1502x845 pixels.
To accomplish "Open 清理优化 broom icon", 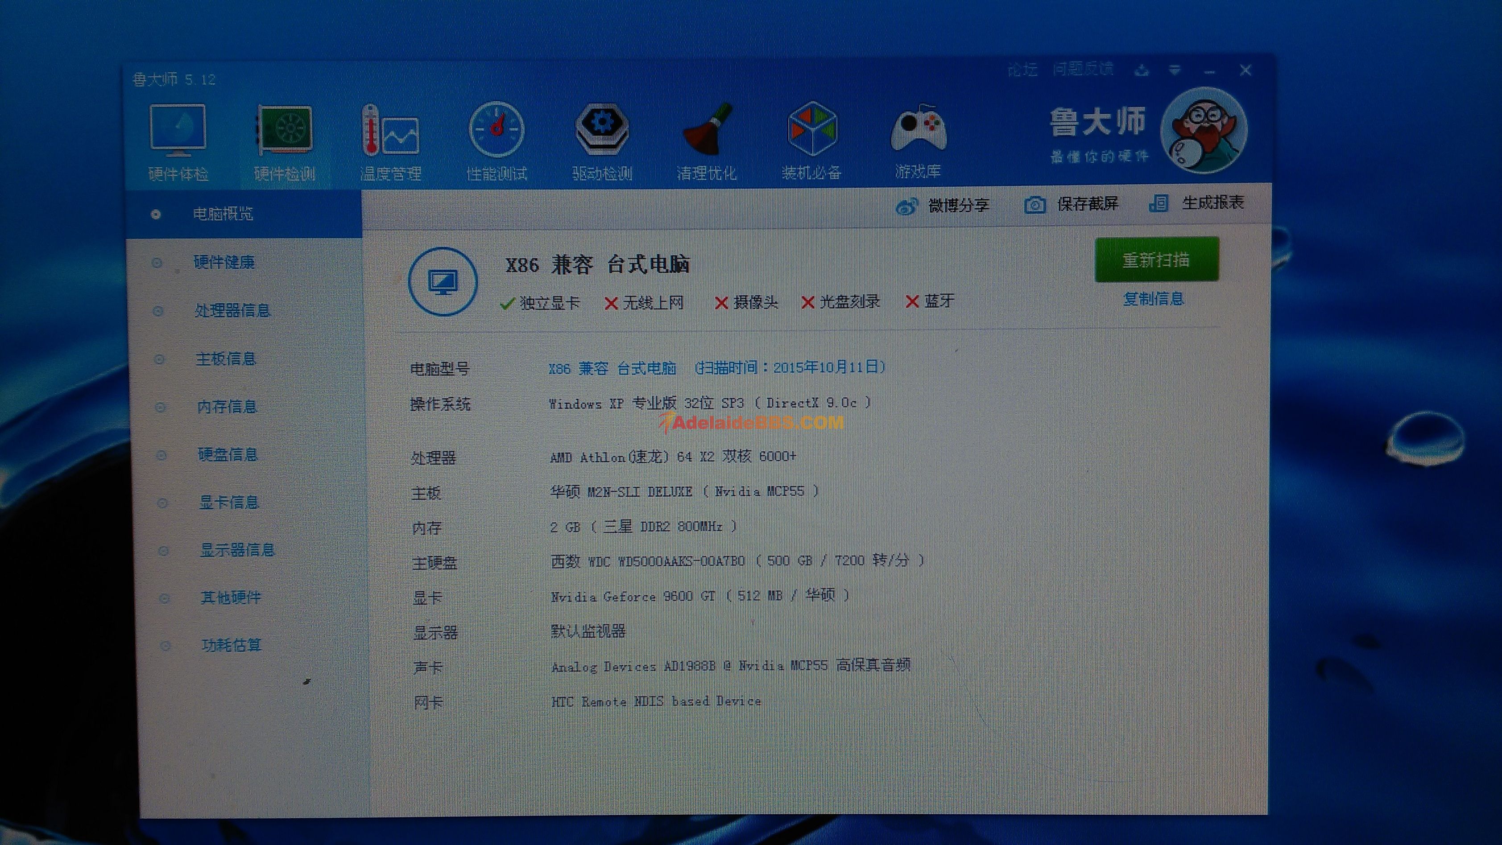I will 707,131.
